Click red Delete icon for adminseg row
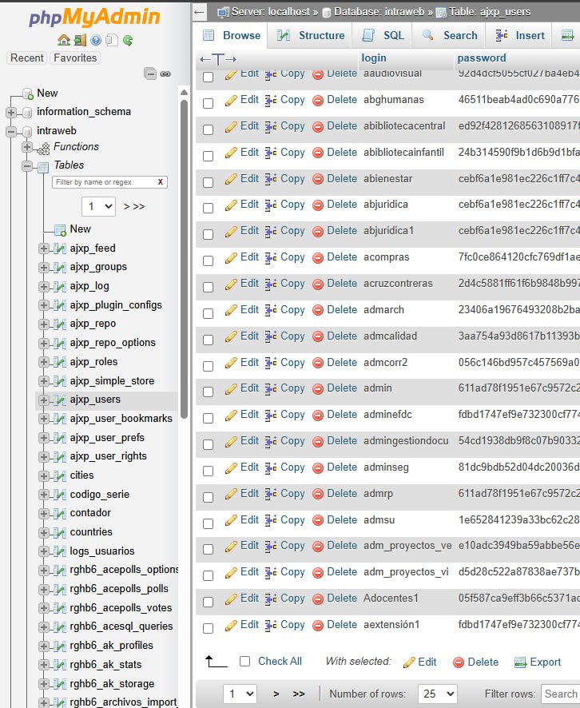 click(x=318, y=467)
